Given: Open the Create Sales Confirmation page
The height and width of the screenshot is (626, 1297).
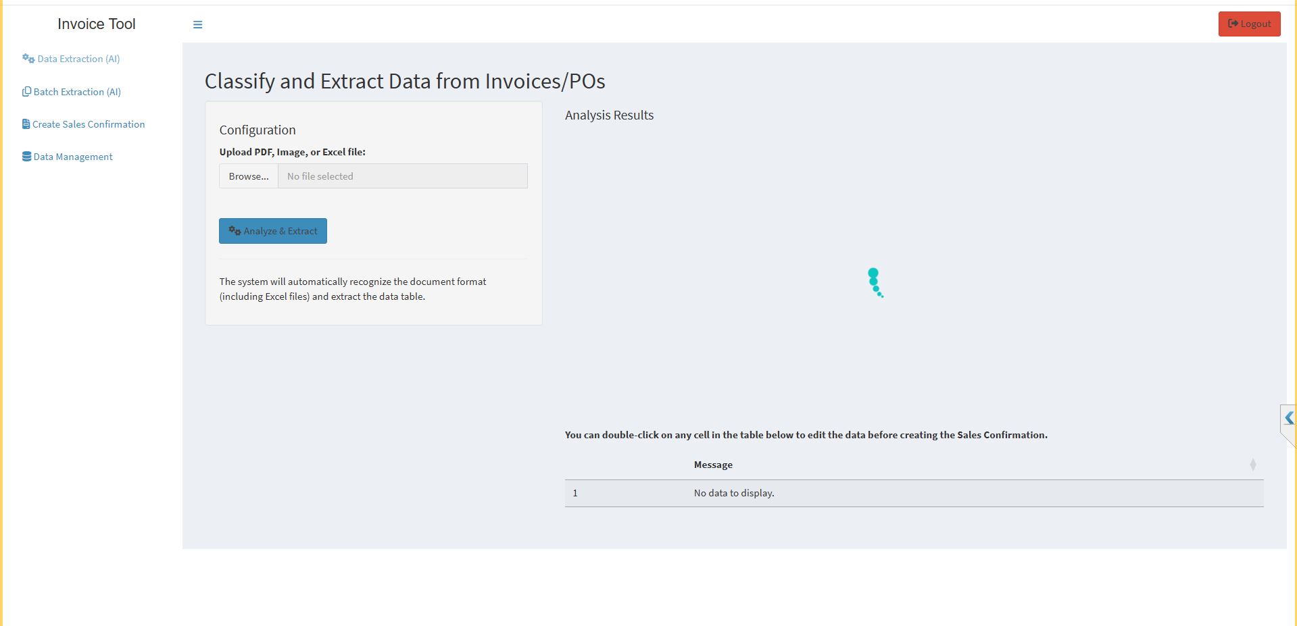Looking at the screenshot, I should [89, 124].
